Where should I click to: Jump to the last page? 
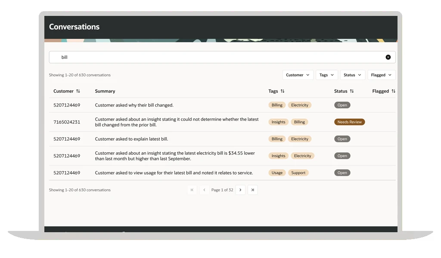pos(252,190)
